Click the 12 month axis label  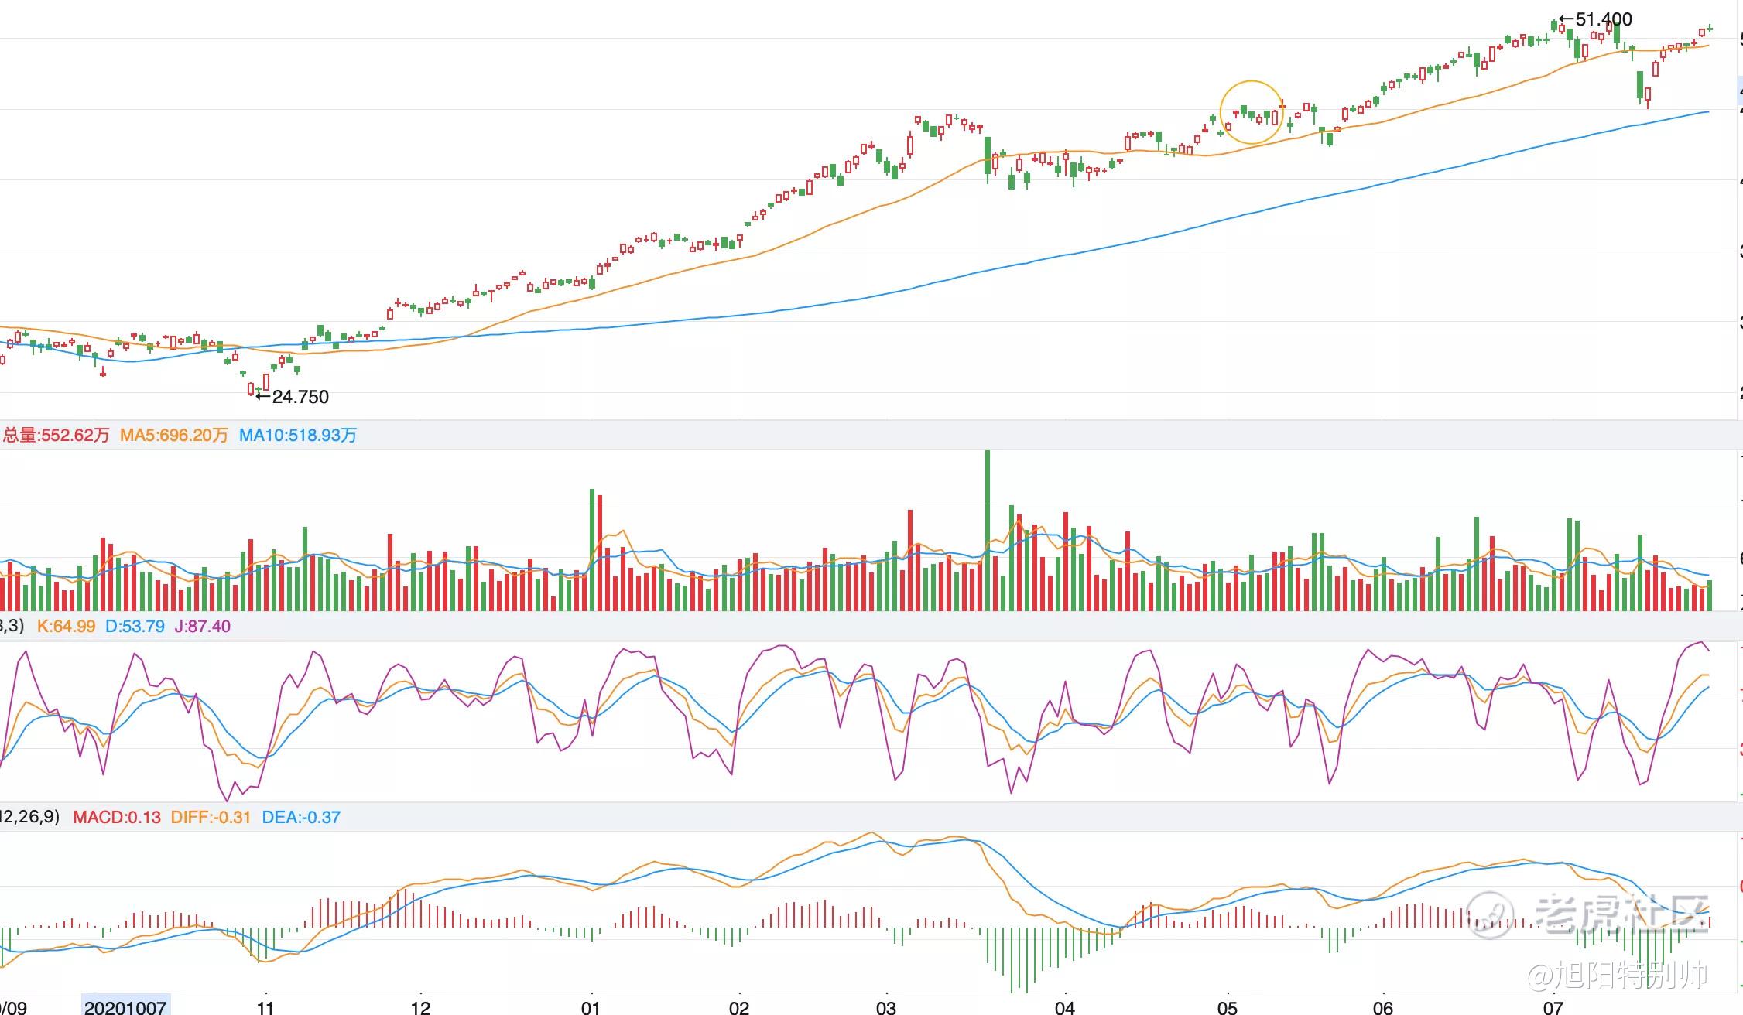tap(420, 1007)
